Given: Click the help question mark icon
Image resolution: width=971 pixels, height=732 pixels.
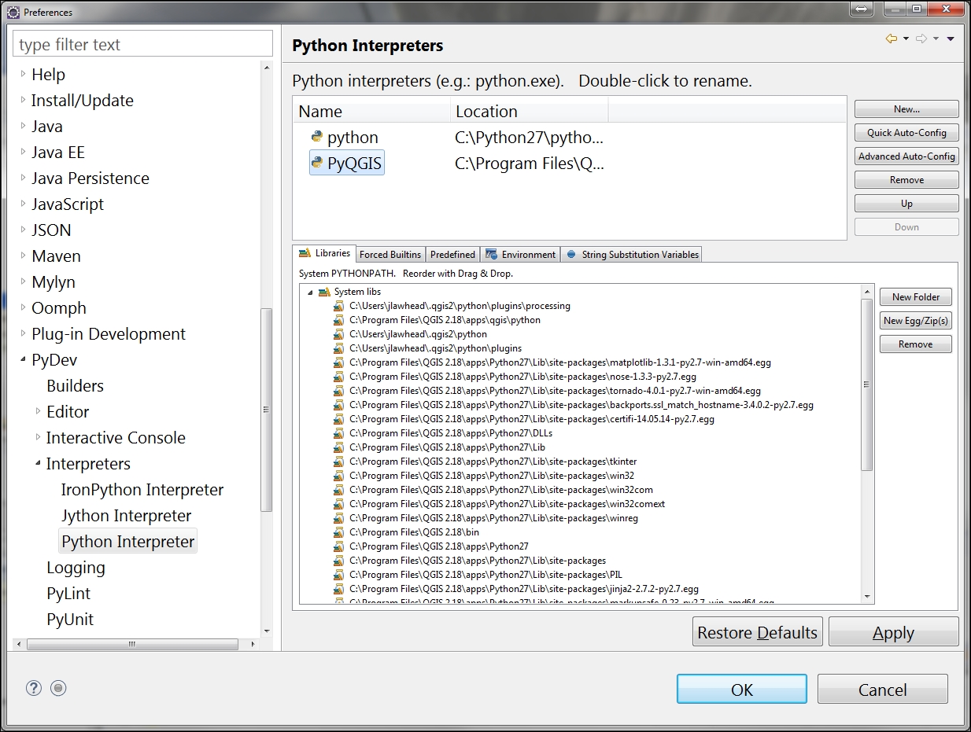Looking at the screenshot, I should [x=33, y=688].
